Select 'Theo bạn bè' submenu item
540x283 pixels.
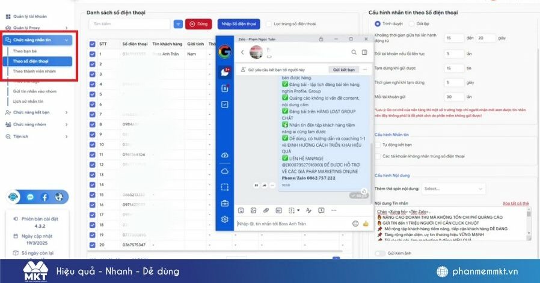point(25,51)
